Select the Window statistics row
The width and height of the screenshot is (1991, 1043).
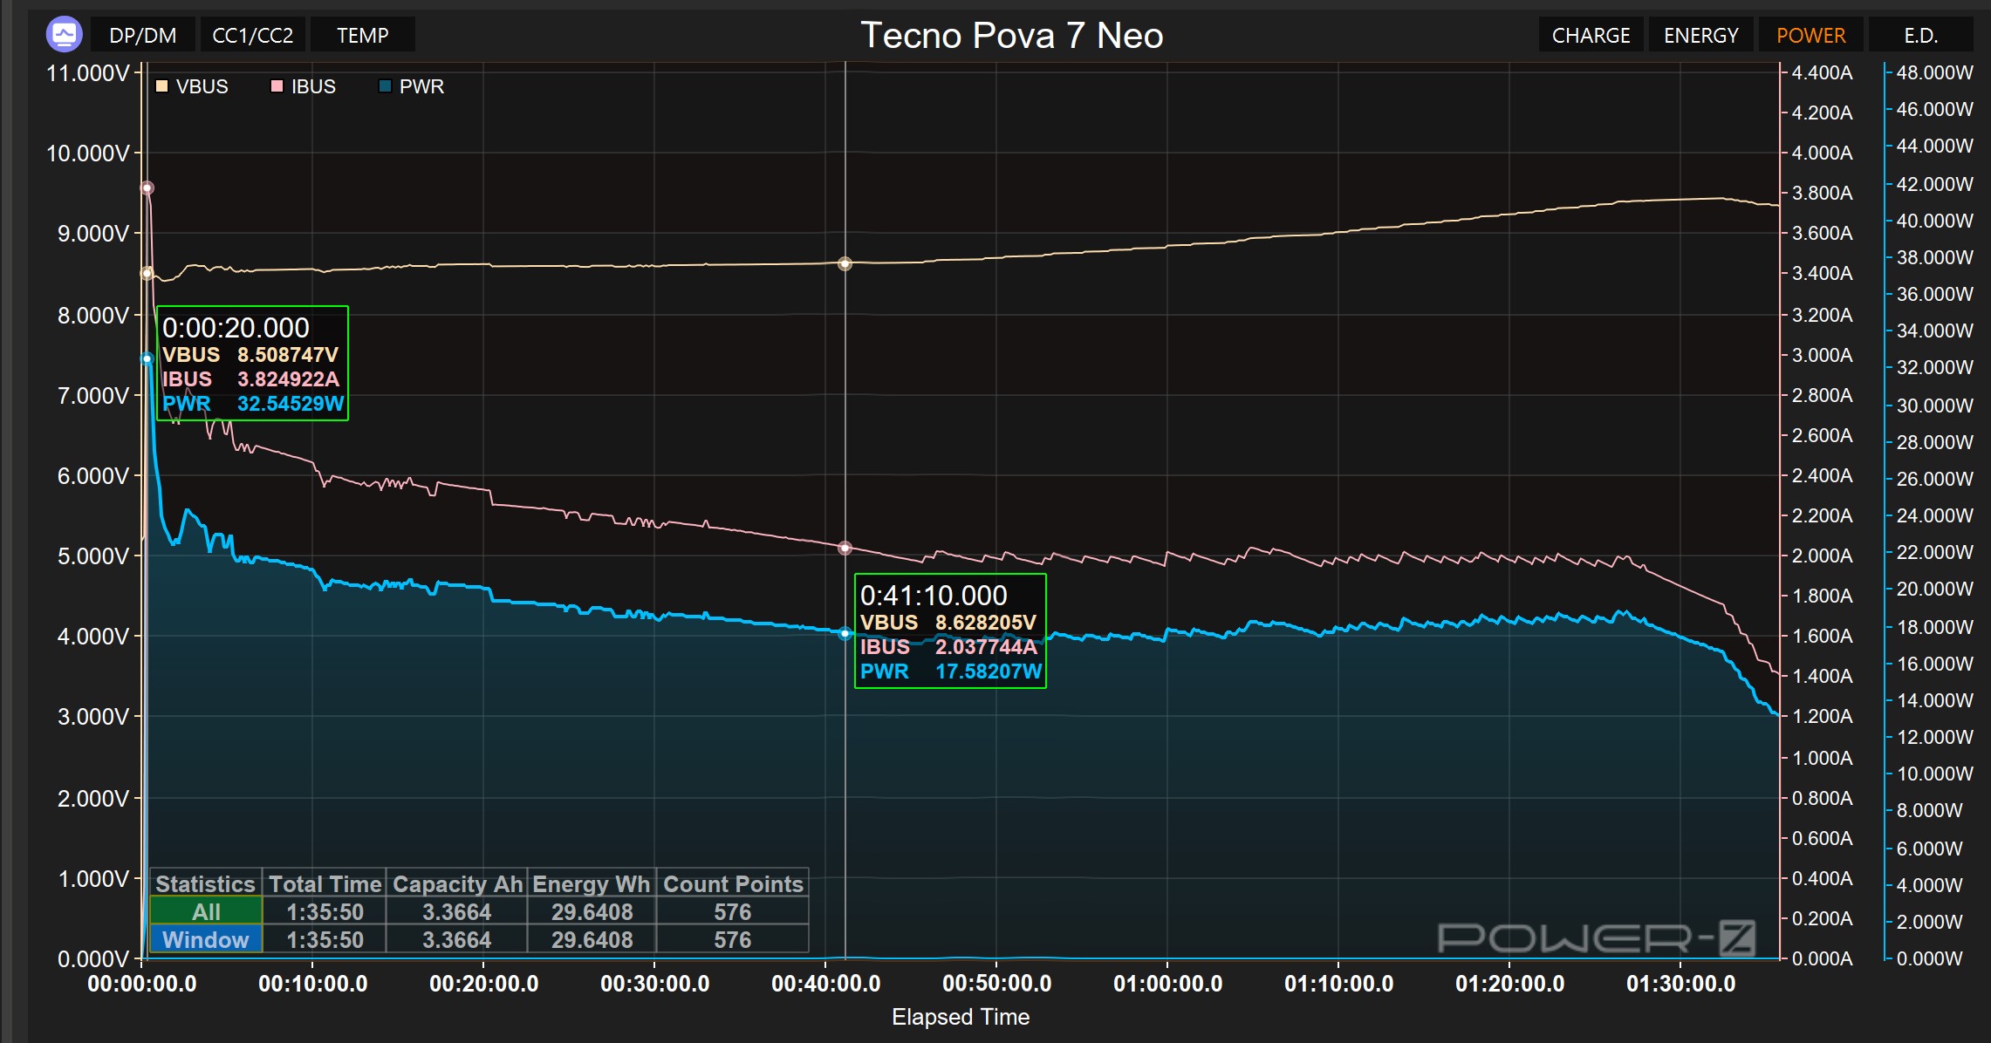206,939
